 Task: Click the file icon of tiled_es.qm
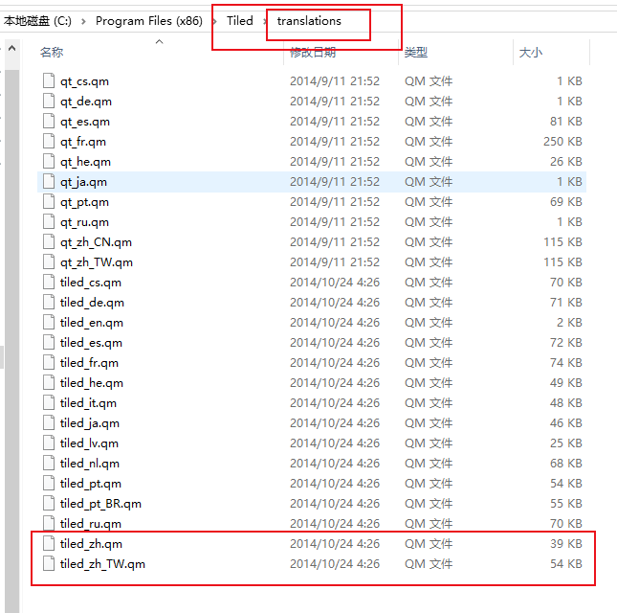point(49,342)
